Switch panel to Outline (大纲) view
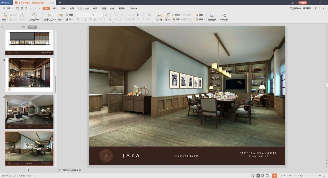The width and height of the screenshot is (328, 178). coord(23,27)
